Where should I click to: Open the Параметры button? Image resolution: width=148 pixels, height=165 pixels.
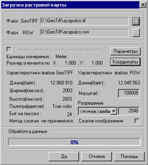125,51
